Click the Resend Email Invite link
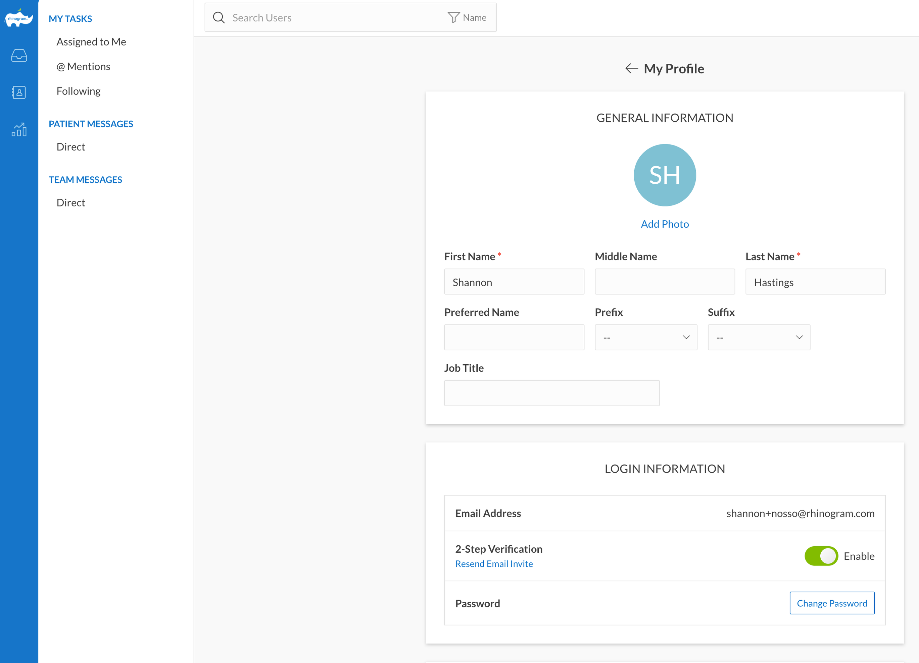This screenshot has width=919, height=663. [494, 564]
